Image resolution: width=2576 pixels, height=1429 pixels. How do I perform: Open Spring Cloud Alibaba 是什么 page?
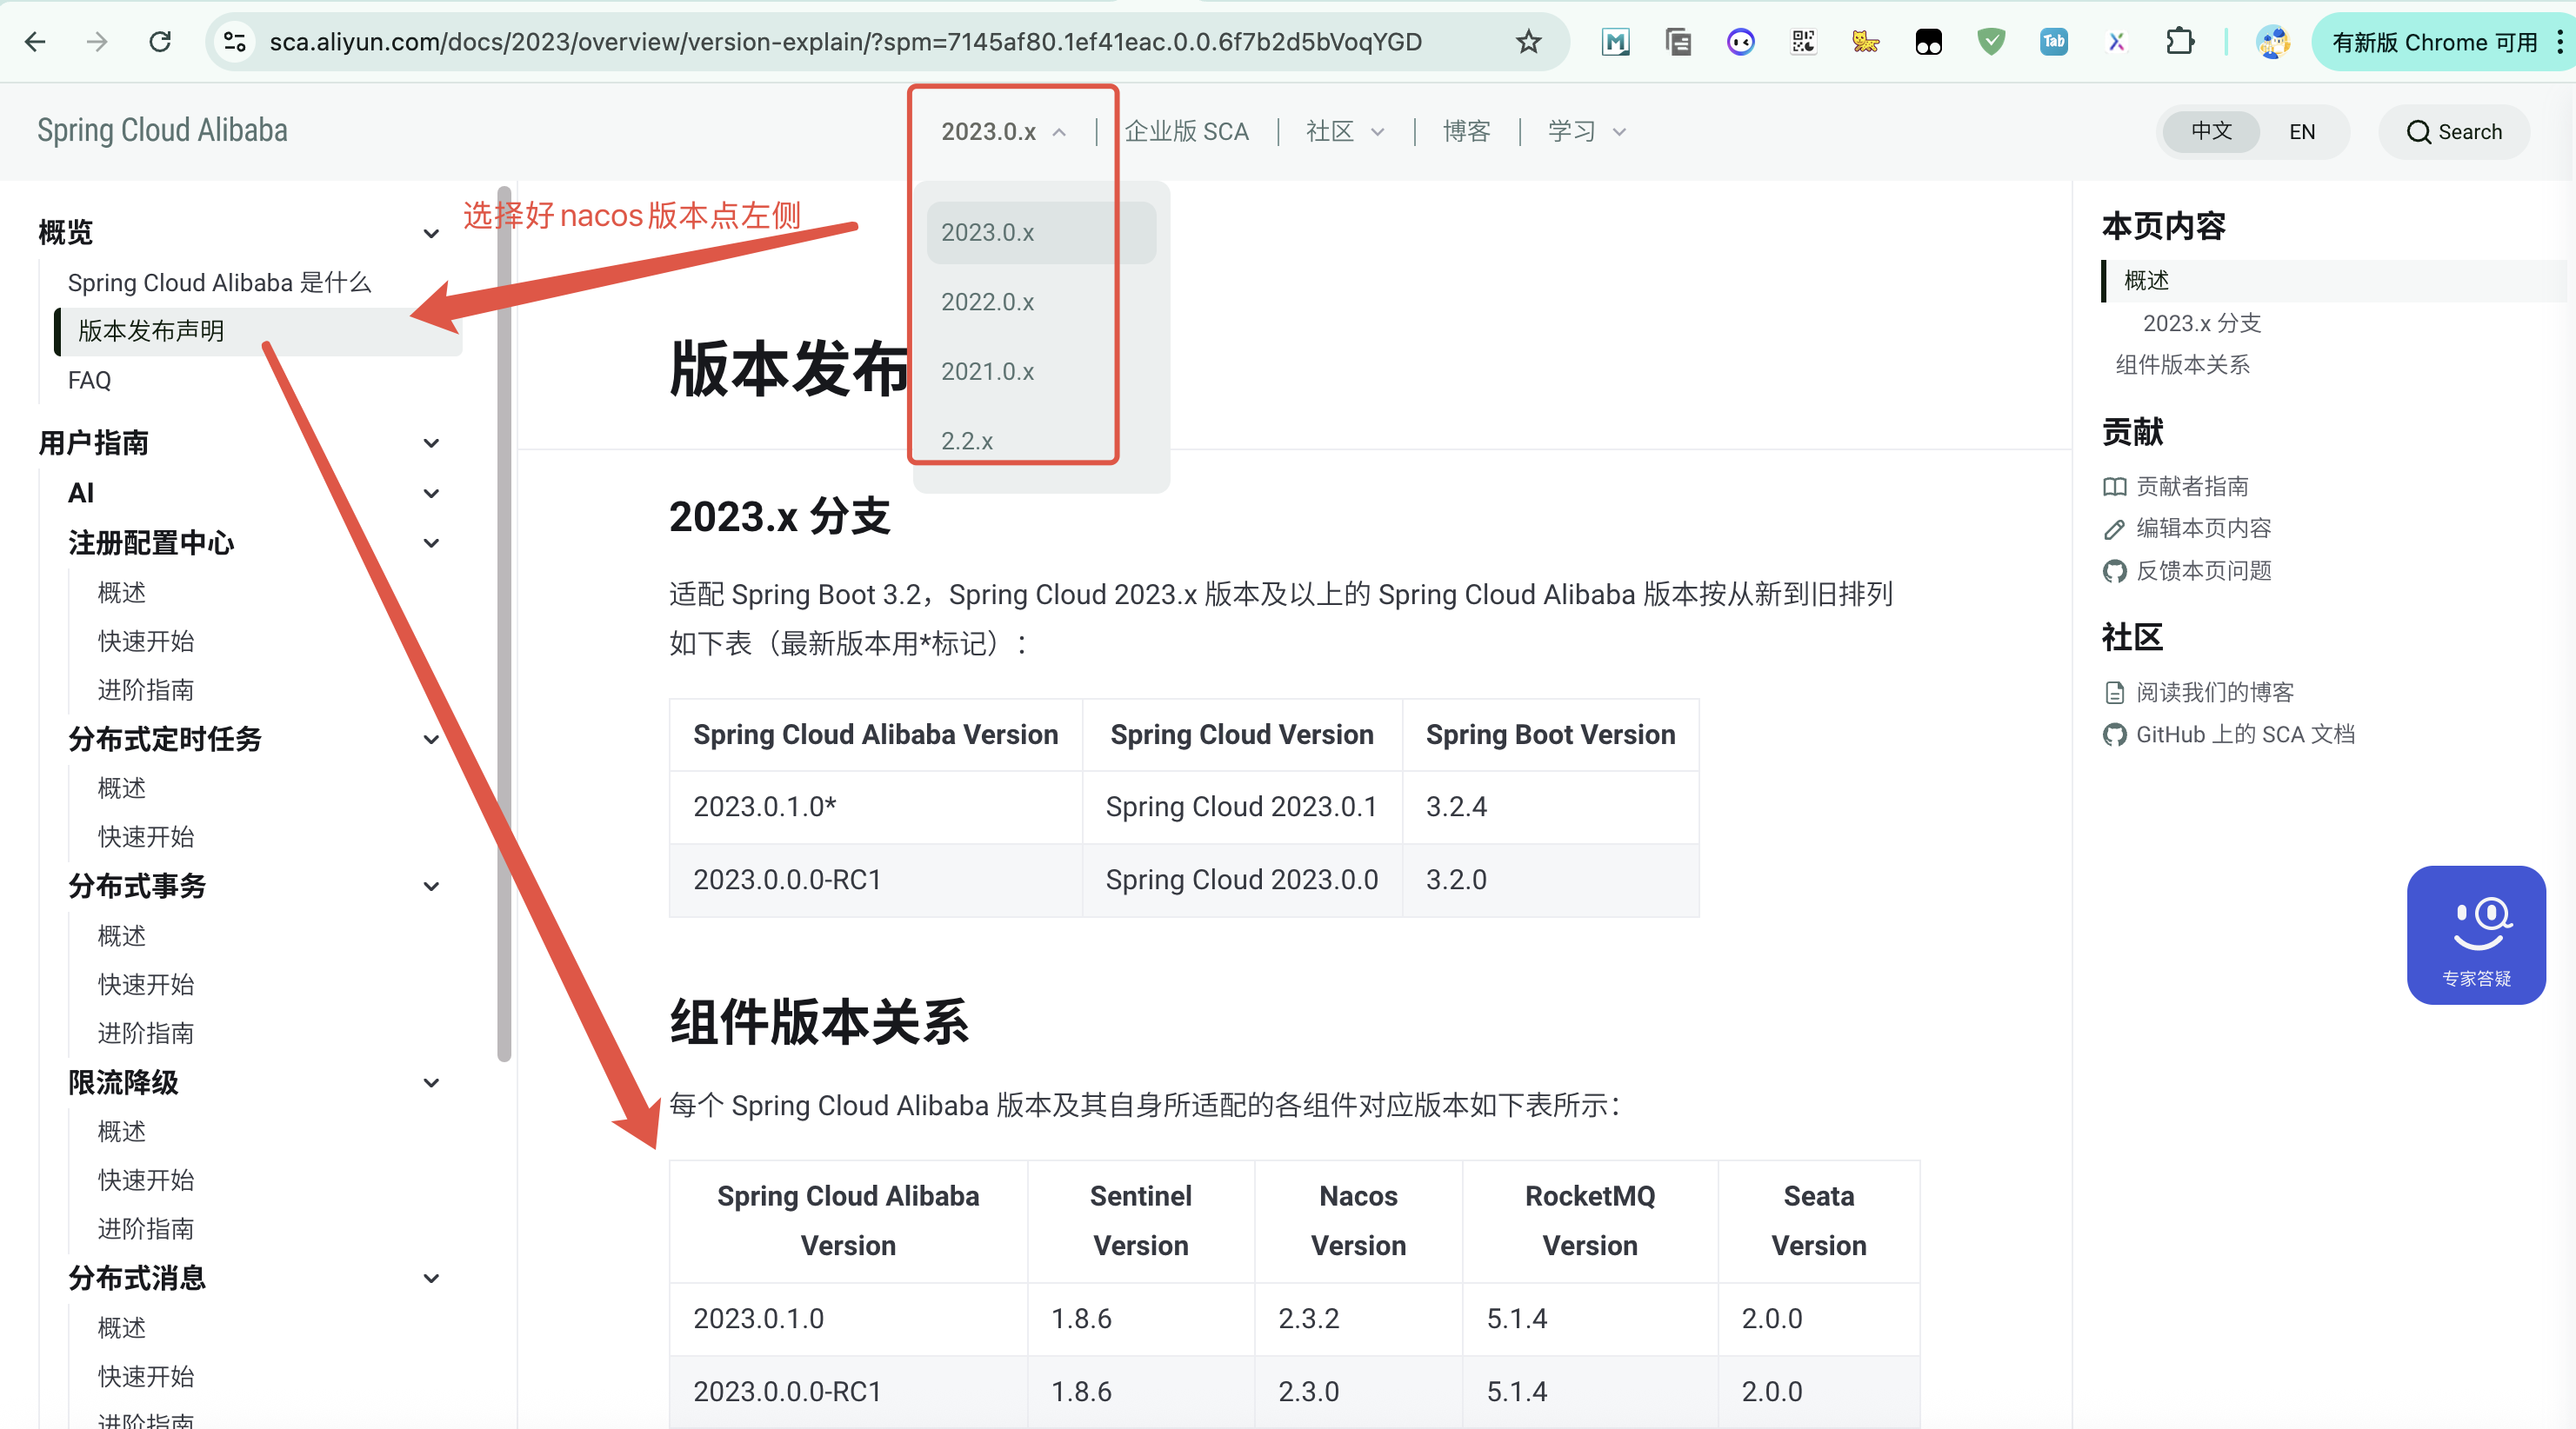click(x=219, y=282)
